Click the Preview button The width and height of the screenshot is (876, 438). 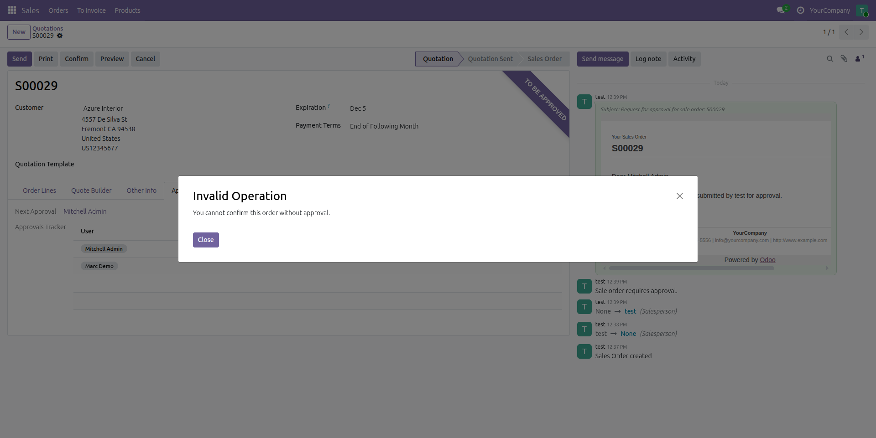[112, 59]
